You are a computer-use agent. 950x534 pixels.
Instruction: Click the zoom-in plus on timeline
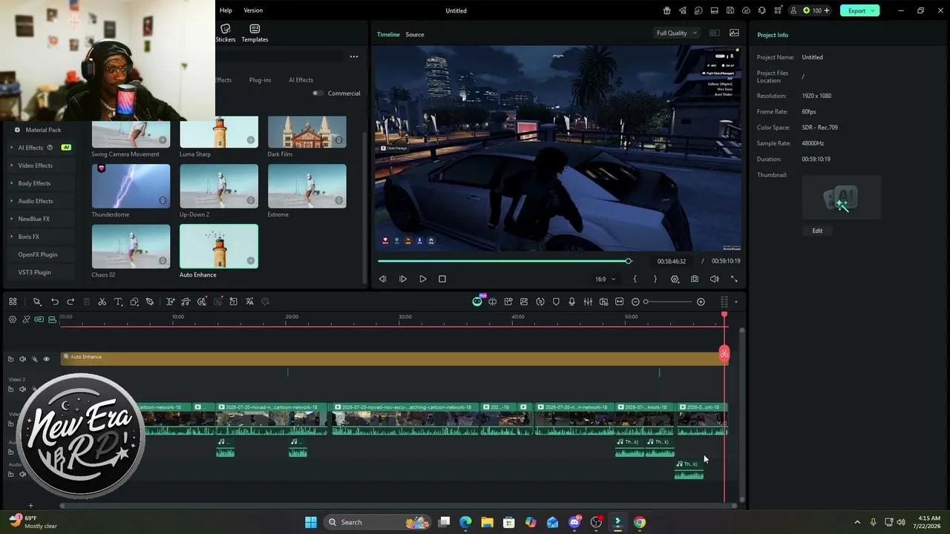[x=701, y=302]
